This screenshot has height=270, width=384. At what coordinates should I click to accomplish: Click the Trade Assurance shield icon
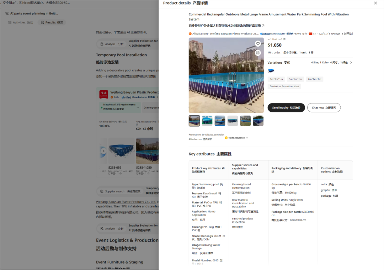tap(226, 138)
